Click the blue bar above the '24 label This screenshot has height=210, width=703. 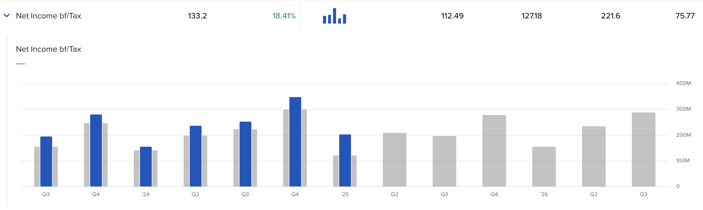[x=146, y=166]
